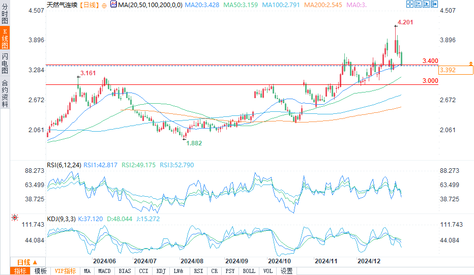
Task: Open the 日线 period dropdown
Action: point(27,262)
